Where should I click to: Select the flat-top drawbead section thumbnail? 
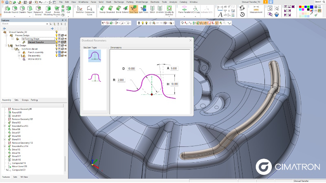(x=95, y=78)
